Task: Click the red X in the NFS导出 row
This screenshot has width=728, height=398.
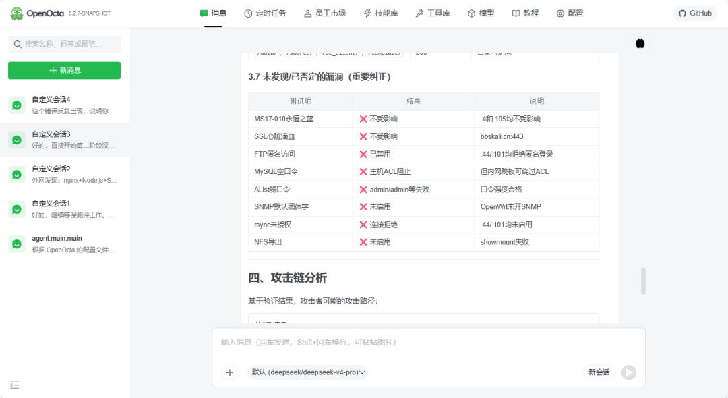Action: coord(363,242)
